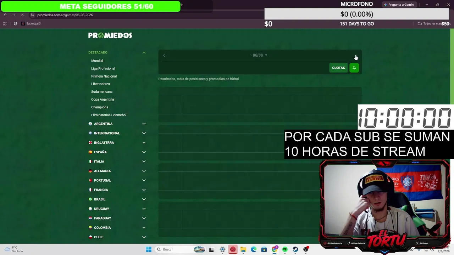Open Settings gear in the taskbar

(x=222, y=249)
